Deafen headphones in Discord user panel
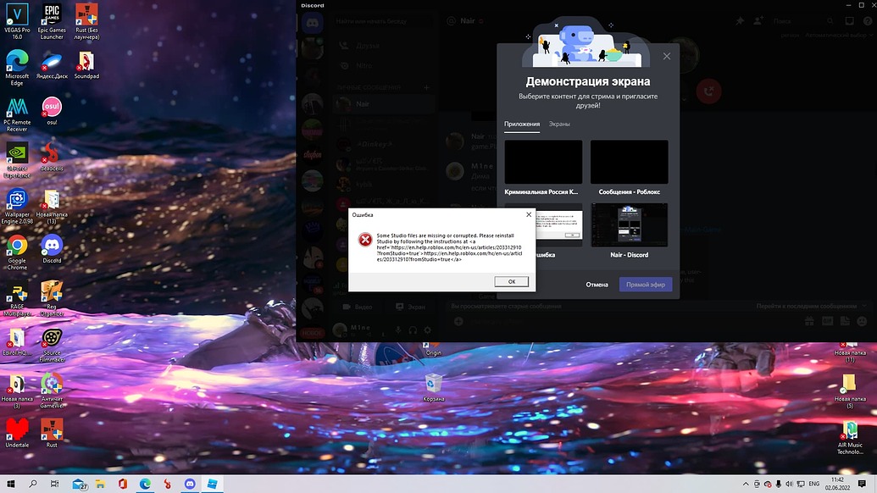The height and width of the screenshot is (493, 877). point(413,330)
